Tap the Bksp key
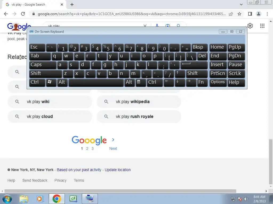 [x=200, y=48]
